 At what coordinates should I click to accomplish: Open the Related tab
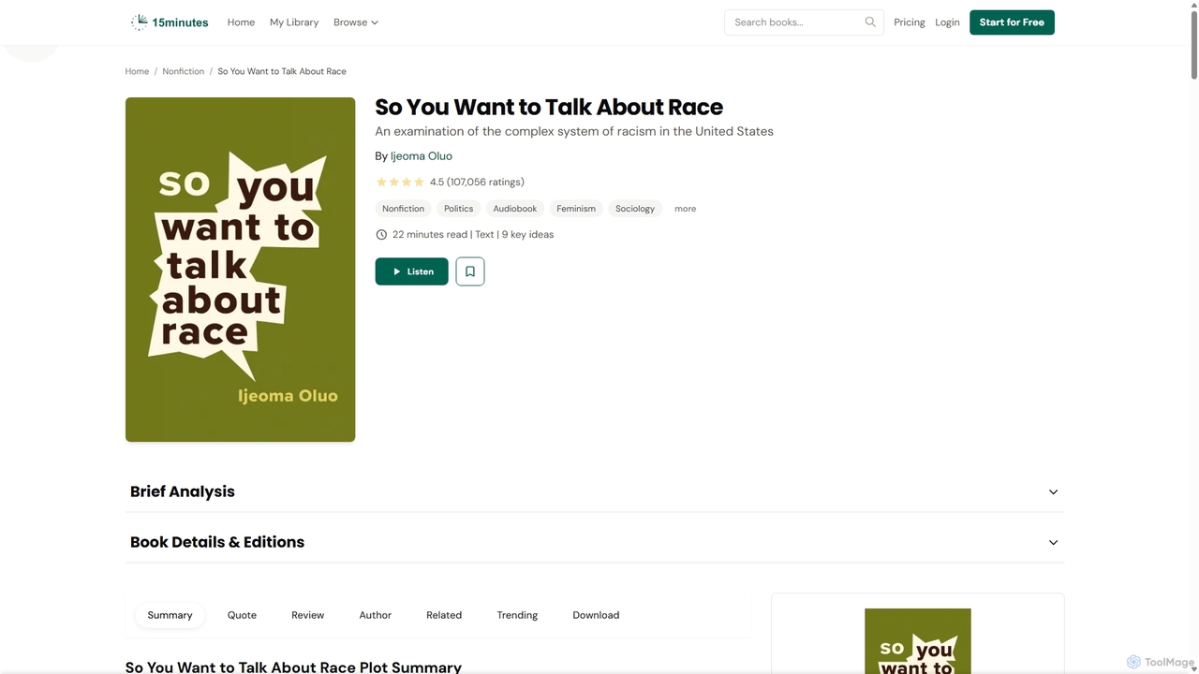click(x=444, y=615)
